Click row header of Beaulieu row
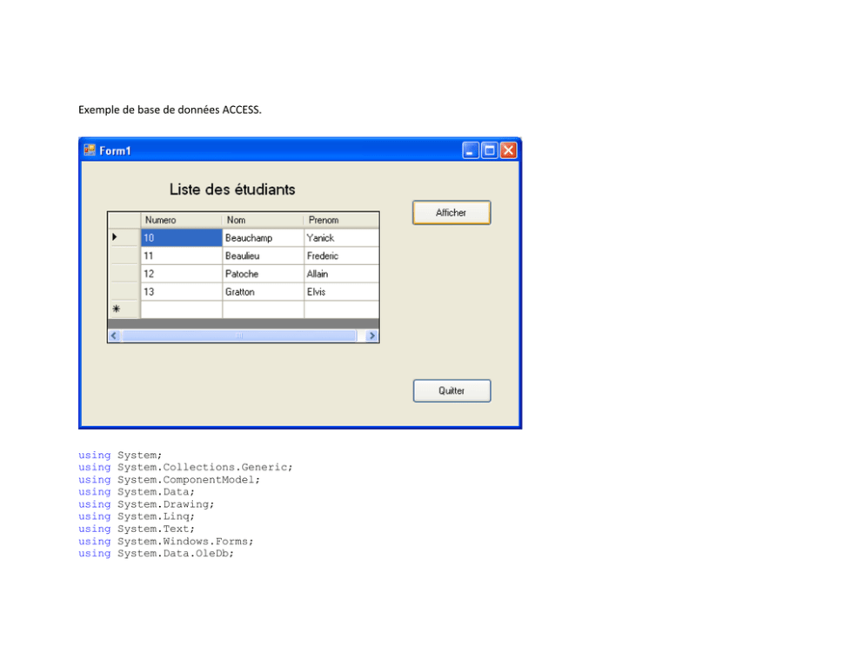The width and height of the screenshot is (863, 666). 124,256
